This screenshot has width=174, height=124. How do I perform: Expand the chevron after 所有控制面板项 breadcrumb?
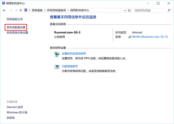coord(68,10)
